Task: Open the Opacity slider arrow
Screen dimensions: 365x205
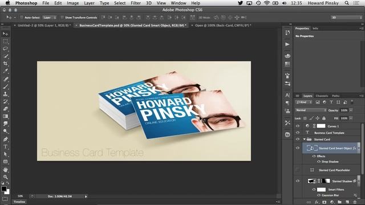Action: click(351, 110)
